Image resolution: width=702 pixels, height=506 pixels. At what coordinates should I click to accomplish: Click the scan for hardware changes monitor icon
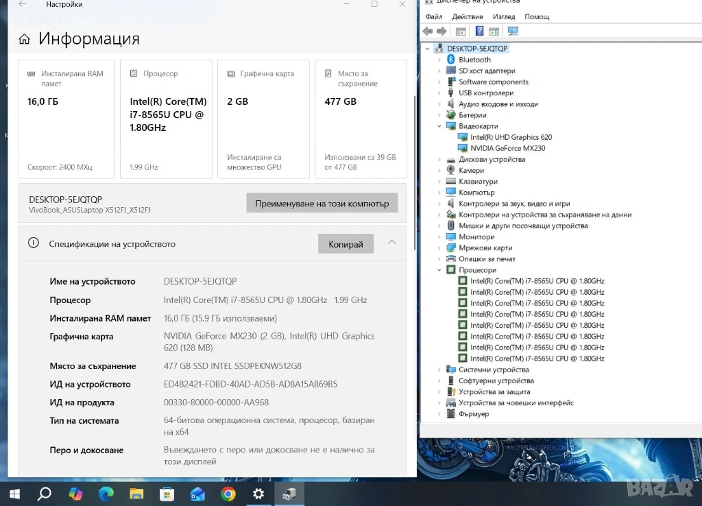[513, 32]
